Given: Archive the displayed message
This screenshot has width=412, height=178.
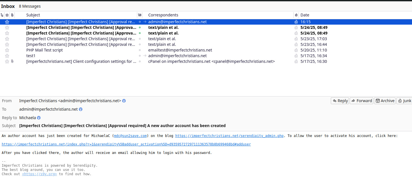Looking at the screenshot, I should [385, 101].
